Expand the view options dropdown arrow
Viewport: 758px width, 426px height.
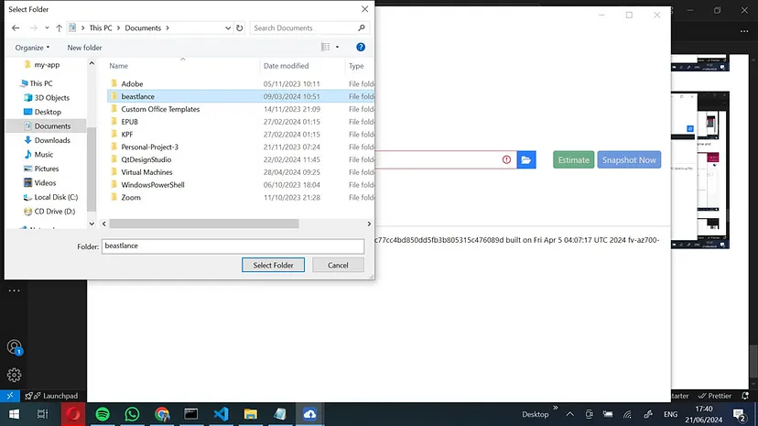coord(338,47)
